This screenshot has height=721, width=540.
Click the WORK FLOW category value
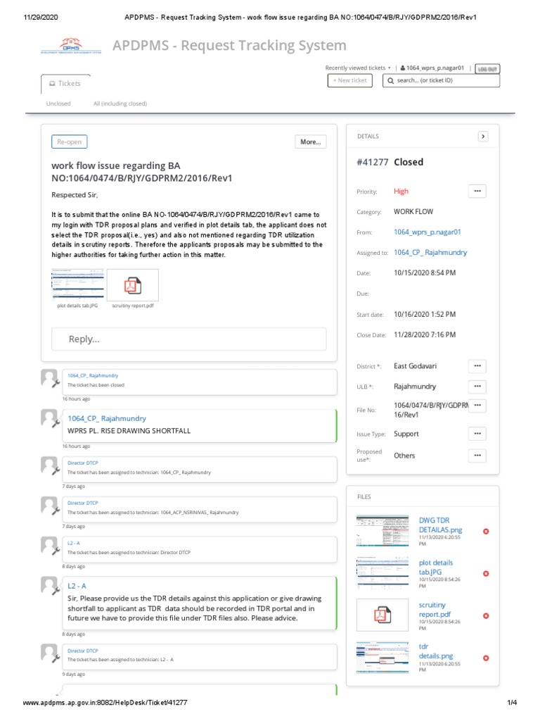tap(413, 211)
